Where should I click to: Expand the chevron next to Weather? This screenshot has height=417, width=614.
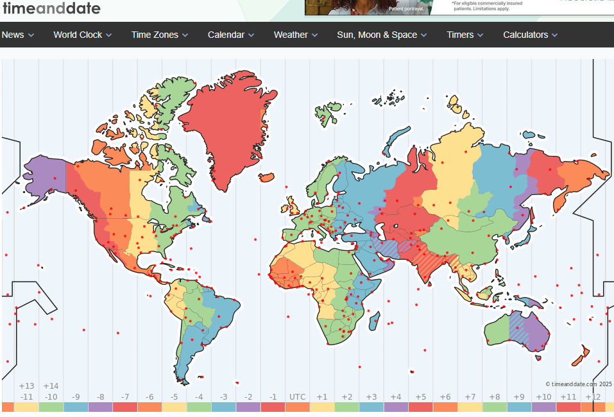pos(314,35)
